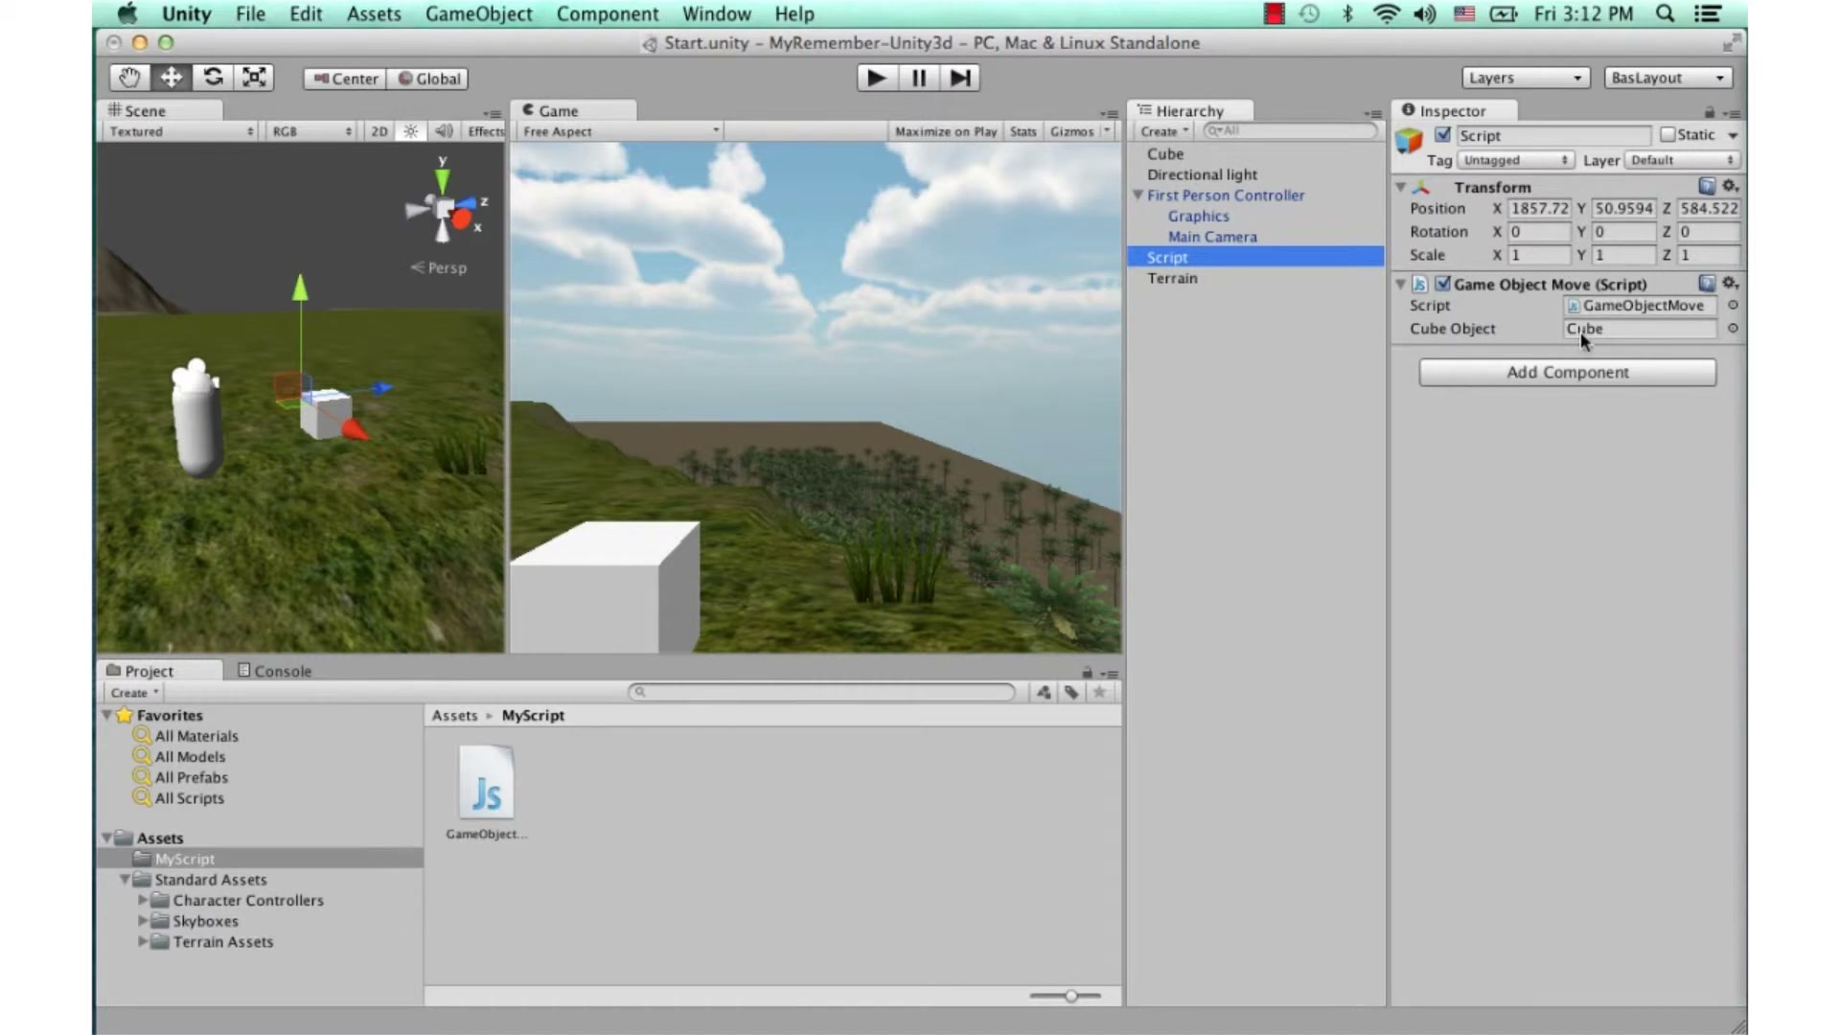Toggle Scene view audio speaker icon
The height and width of the screenshot is (1035, 1840).
click(443, 131)
